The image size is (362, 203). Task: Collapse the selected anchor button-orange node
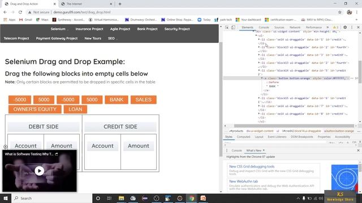point(262,78)
